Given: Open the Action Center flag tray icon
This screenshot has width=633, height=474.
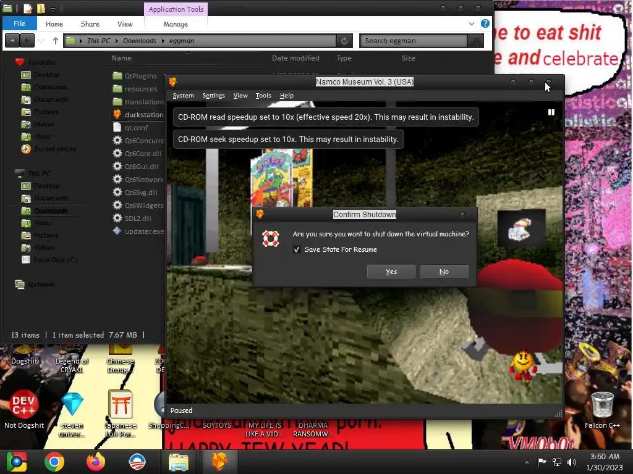Looking at the screenshot, I should (542, 462).
